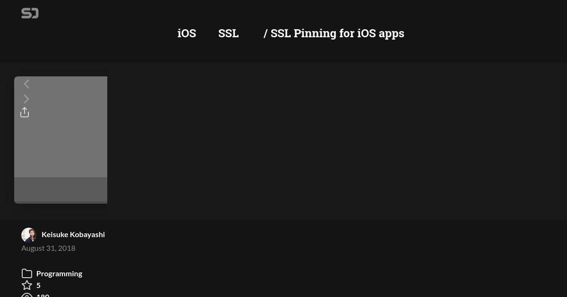Click the 180 views count
This screenshot has width=567, height=297.
pyautogui.click(x=43, y=295)
